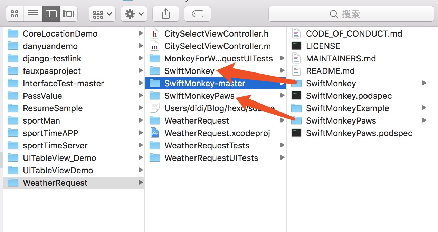This screenshot has width=438, height=232.
Task: Switch to list view in toolbar
Action: pyautogui.click(x=33, y=14)
